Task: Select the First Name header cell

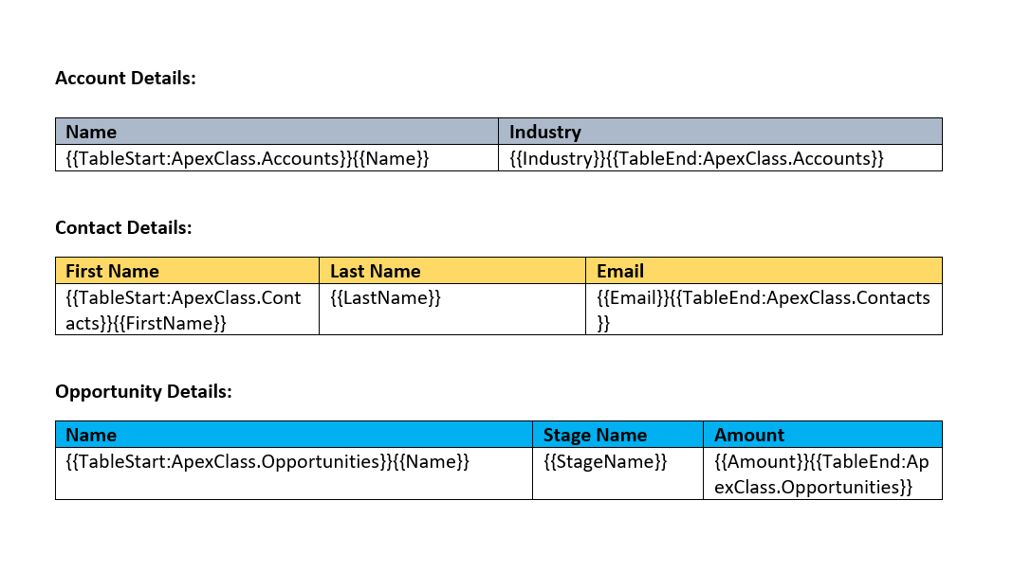Action: coord(188,271)
